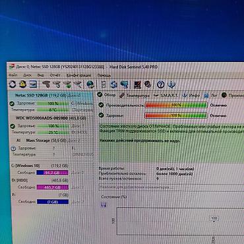244x244 pixels.
Task: Click the disk test icon with green mark
Action: point(67,84)
